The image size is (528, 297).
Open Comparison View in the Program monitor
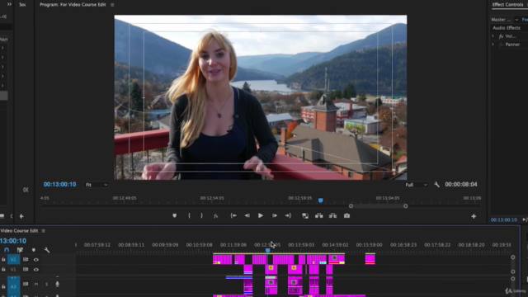point(305,216)
